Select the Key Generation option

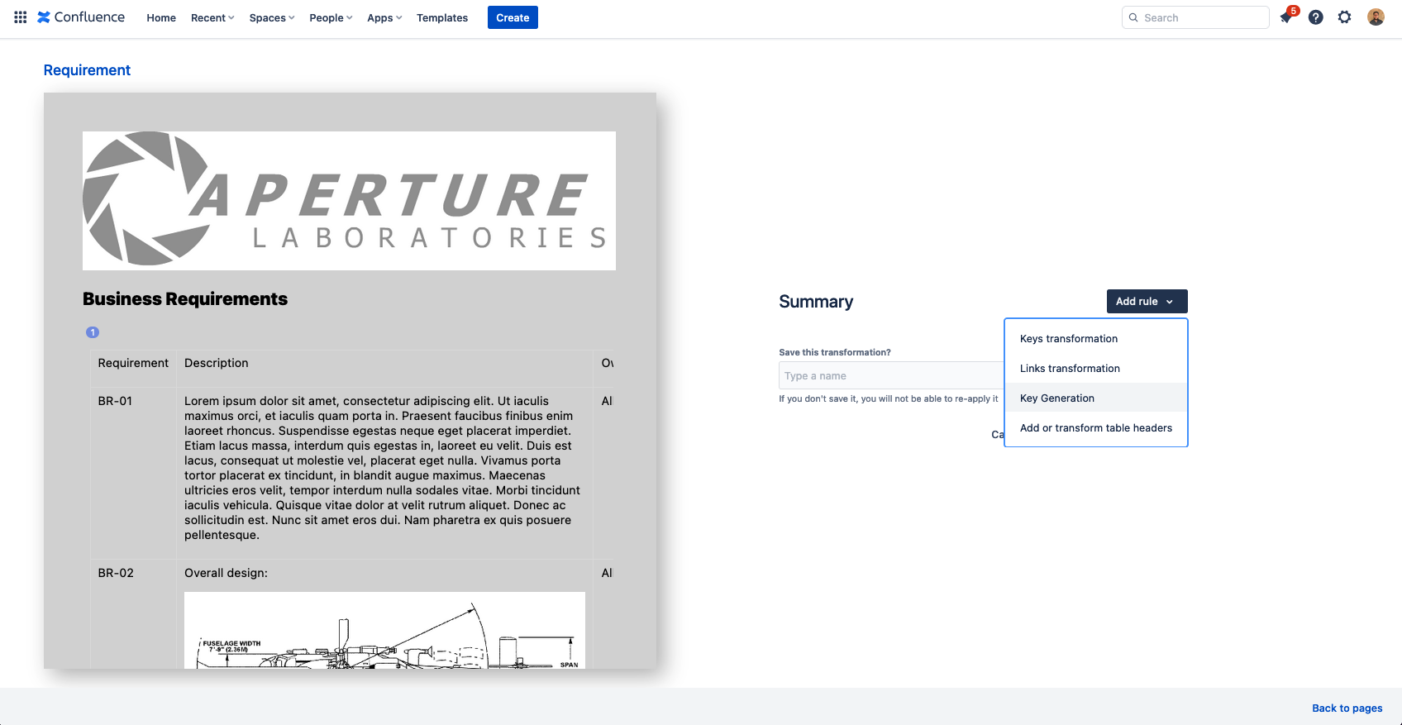(1056, 398)
